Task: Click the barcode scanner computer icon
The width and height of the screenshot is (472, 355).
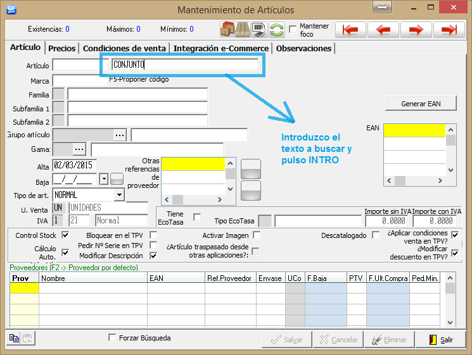Action: coord(259,30)
